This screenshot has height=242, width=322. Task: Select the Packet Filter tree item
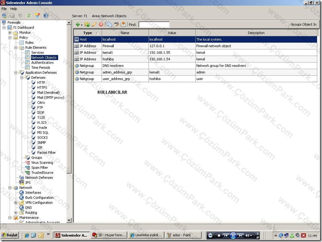pyautogui.click(x=46, y=153)
